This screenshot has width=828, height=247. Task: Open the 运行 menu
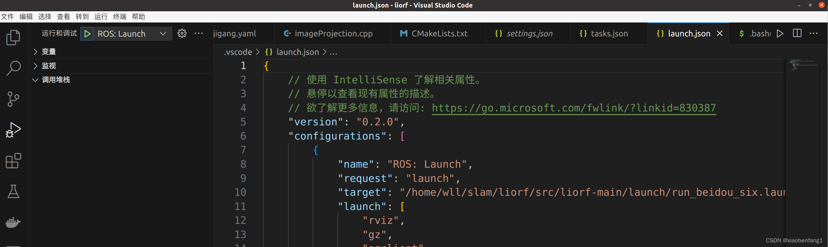click(101, 17)
